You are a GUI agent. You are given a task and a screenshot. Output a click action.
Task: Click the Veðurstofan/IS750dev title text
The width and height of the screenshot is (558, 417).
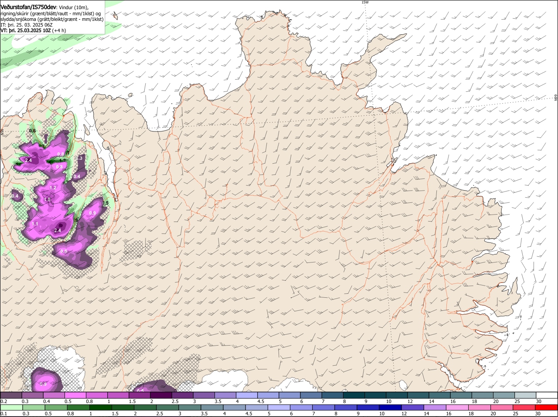click(x=28, y=7)
